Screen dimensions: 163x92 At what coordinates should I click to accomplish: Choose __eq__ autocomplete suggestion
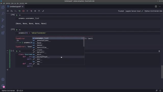[58, 64]
